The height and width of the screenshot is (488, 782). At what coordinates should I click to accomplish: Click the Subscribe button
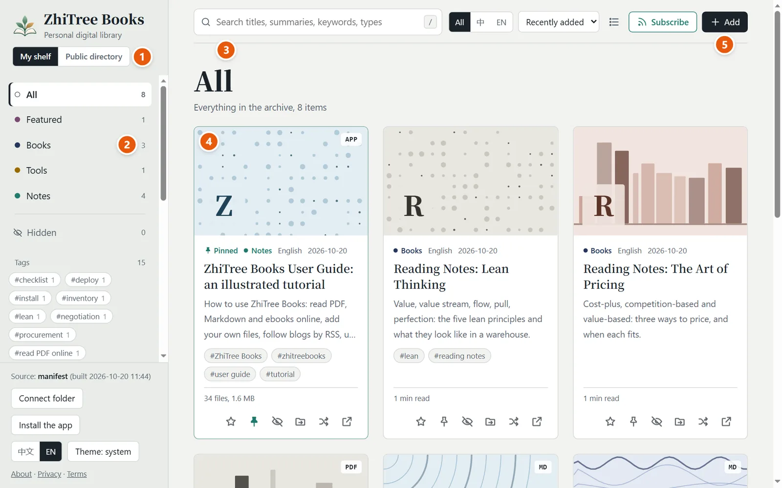[663, 22]
